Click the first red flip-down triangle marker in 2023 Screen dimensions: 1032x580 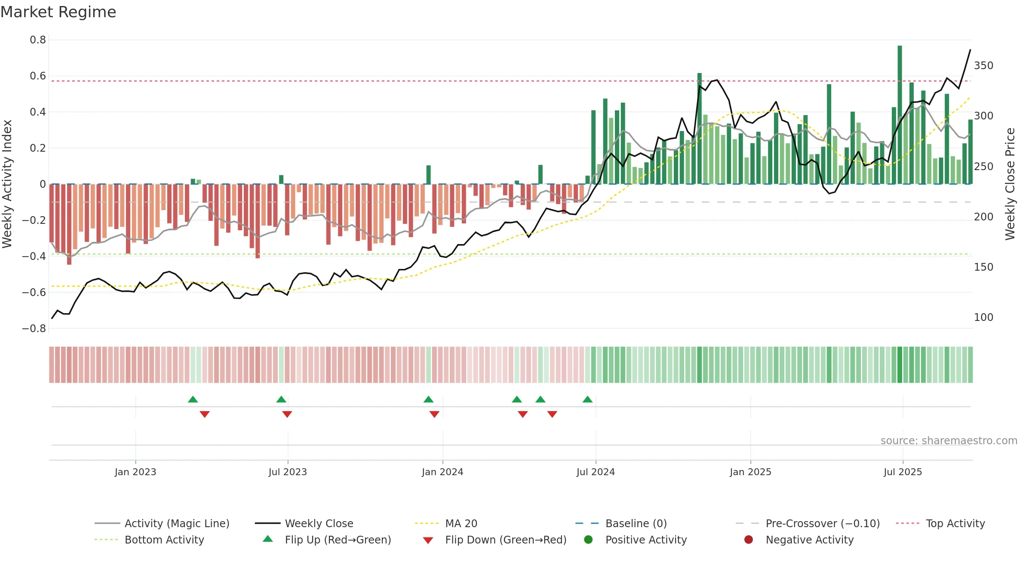point(205,414)
